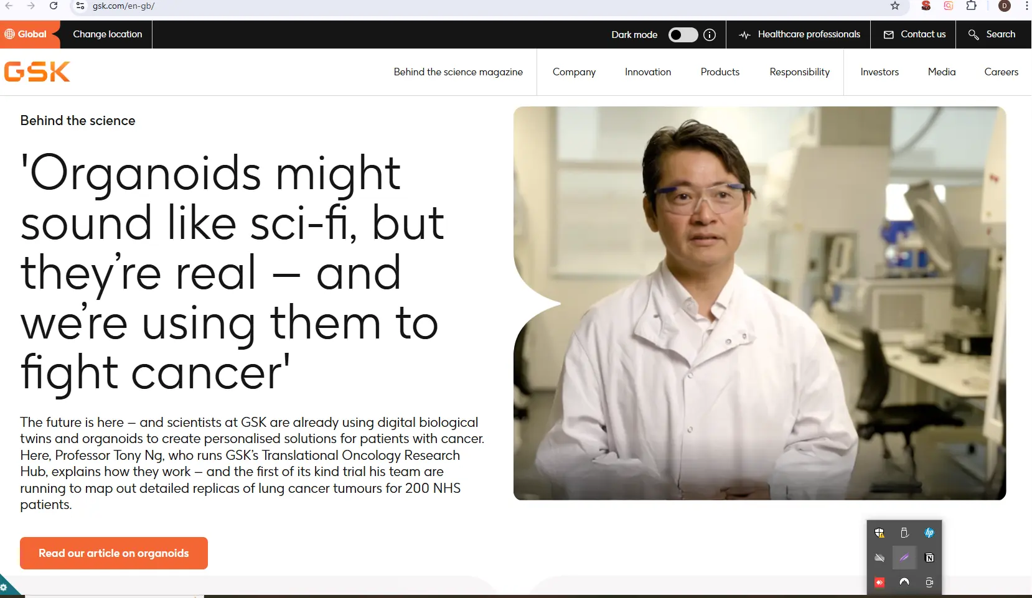Click the Dark mode info icon

[x=710, y=35]
